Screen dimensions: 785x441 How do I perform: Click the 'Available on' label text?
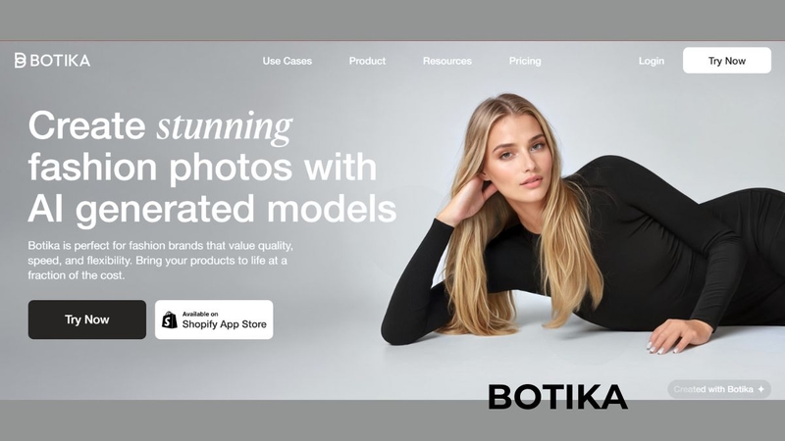[x=200, y=314]
